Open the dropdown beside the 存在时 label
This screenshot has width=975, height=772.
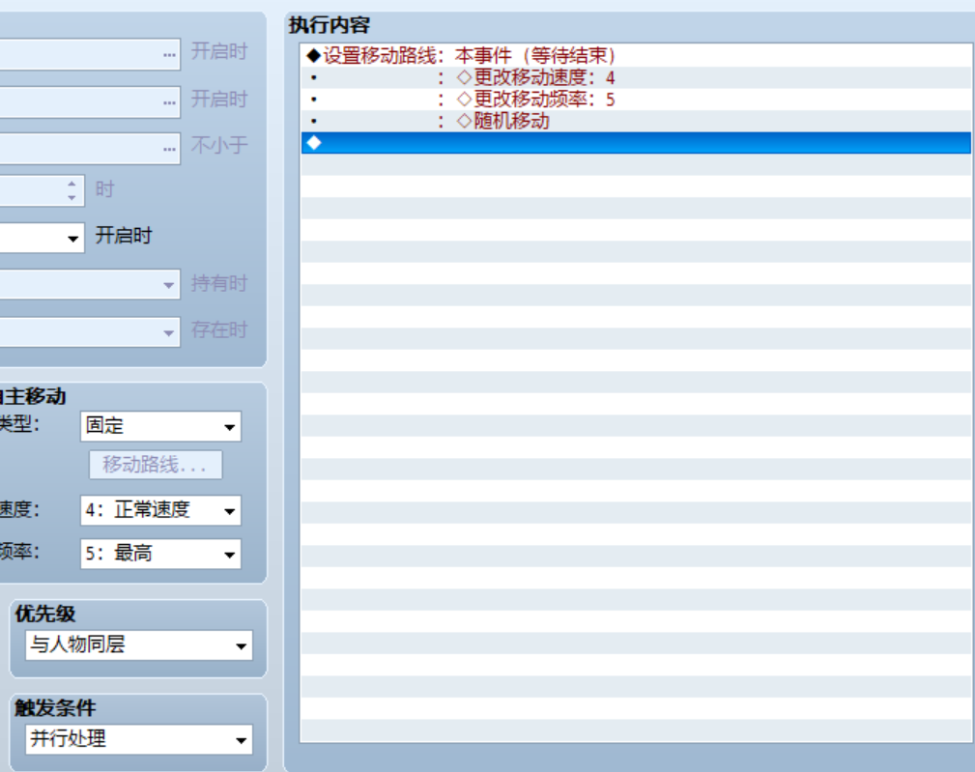click(90, 331)
